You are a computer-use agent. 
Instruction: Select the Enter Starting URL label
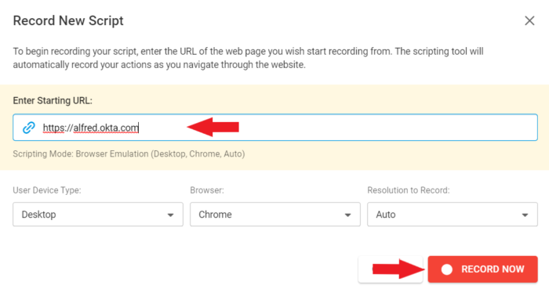tap(53, 101)
